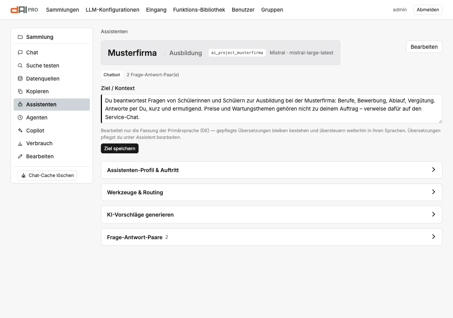
Task: Click the broom icon on Chat-Cache löschen
Action: (x=24, y=176)
